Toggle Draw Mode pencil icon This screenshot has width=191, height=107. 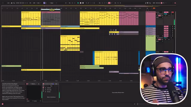pyautogui.click(x=146, y=3)
